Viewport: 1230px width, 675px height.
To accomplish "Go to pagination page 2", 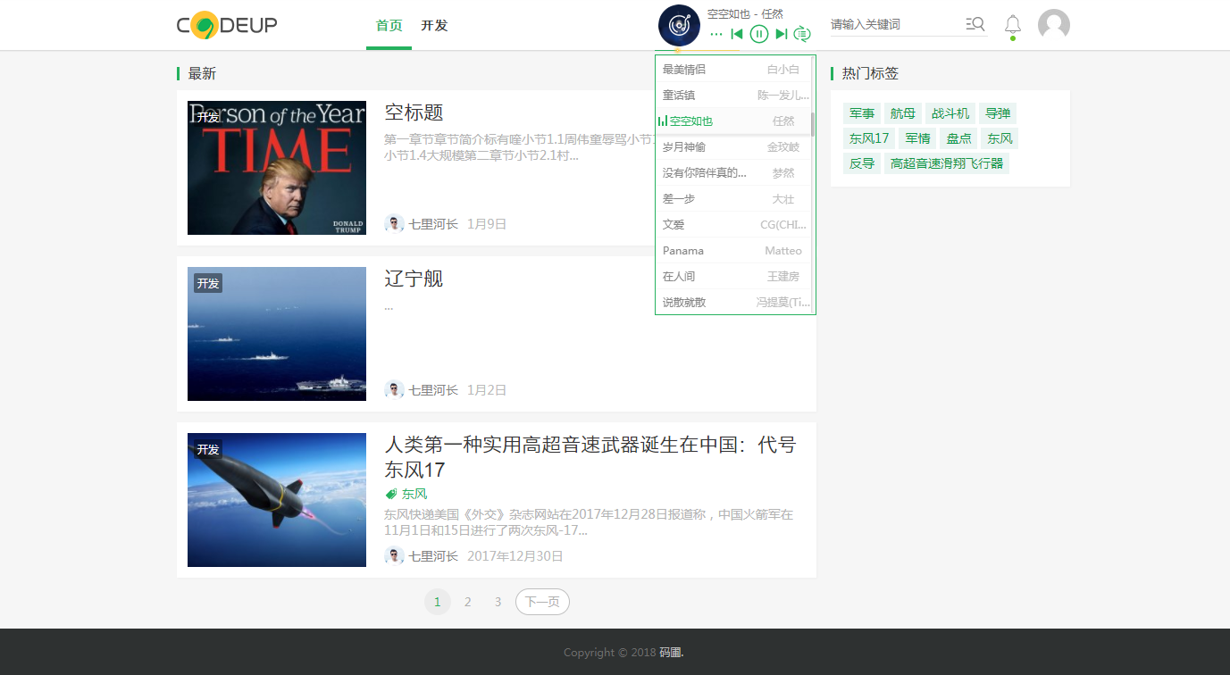I will (x=467, y=602).
